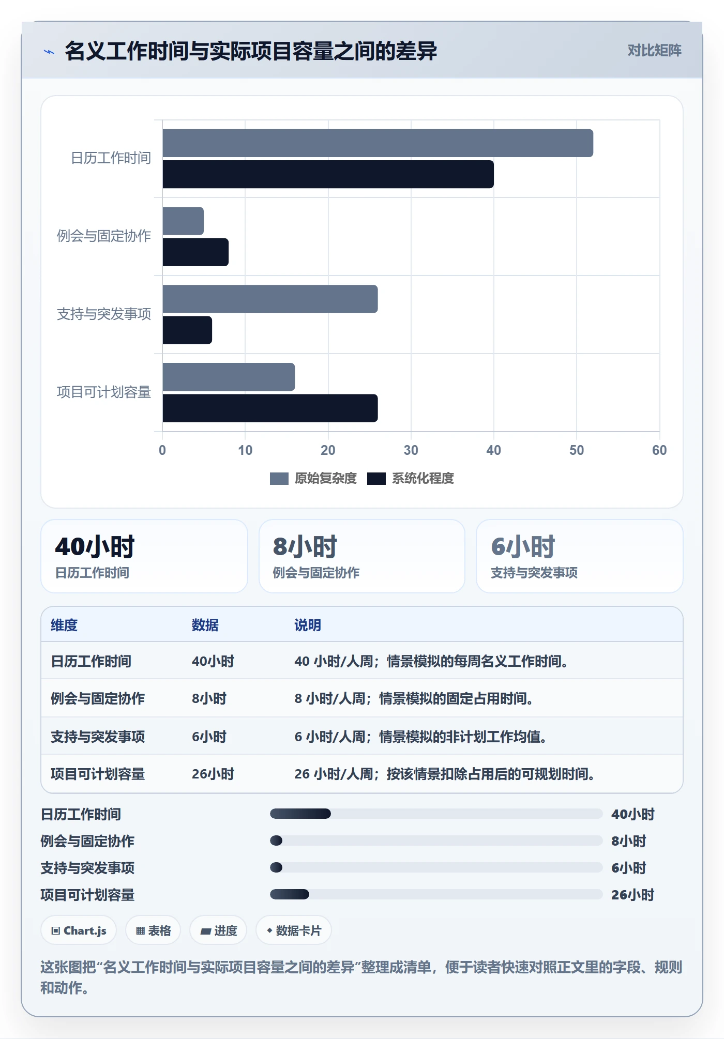Click the dark 日历工作时间 bar in the chart
This screenshot has height=1039, width=724.
click(x=328, y=174)
